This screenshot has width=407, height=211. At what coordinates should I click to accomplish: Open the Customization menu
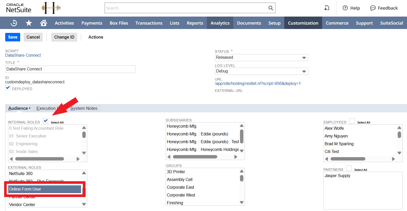coord(303,23)
